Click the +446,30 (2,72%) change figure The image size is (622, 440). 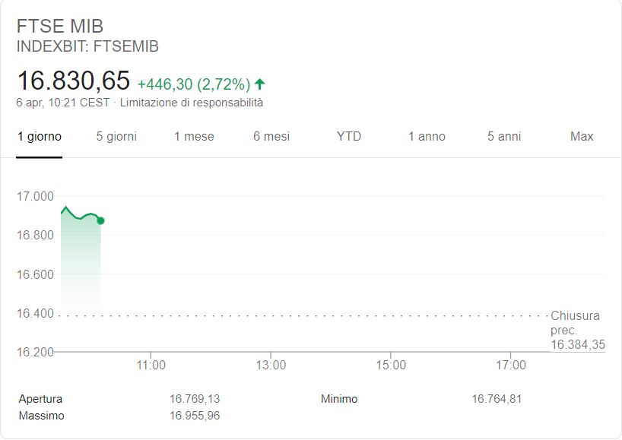(194, 84)
